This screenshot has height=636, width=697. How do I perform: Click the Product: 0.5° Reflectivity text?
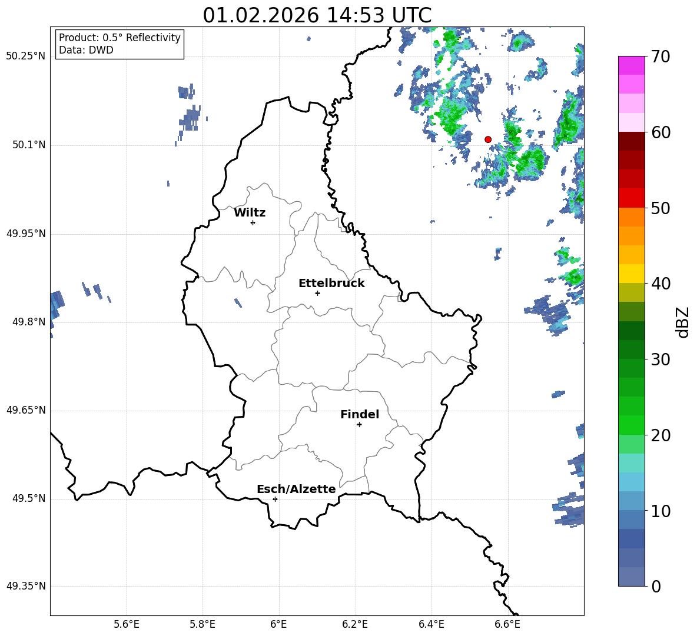point(120,37)
